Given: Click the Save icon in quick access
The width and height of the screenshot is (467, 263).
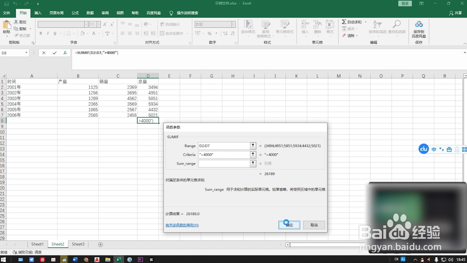Looking at the screenshot, I should (6, 4).
